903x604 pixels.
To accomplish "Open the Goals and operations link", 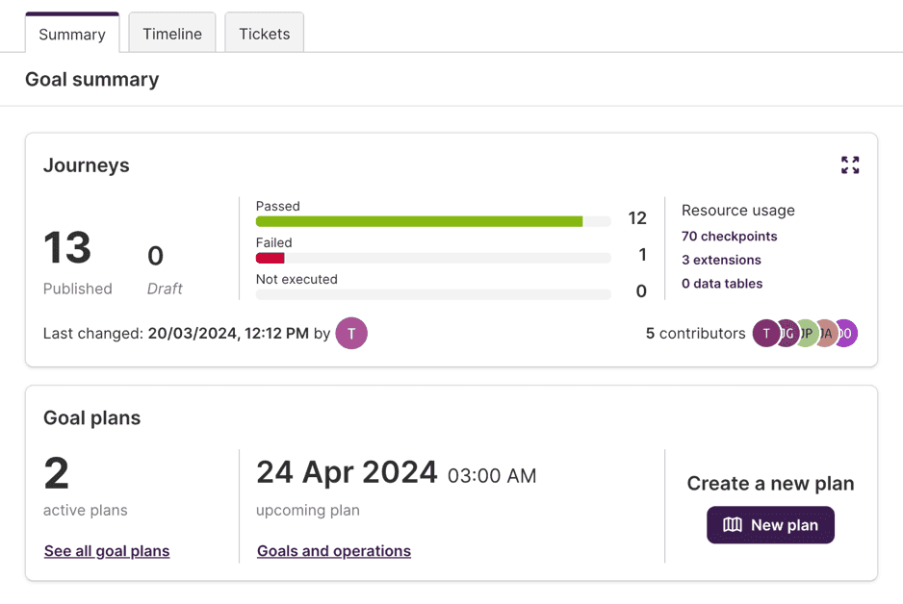I will (x=334, y=551).
